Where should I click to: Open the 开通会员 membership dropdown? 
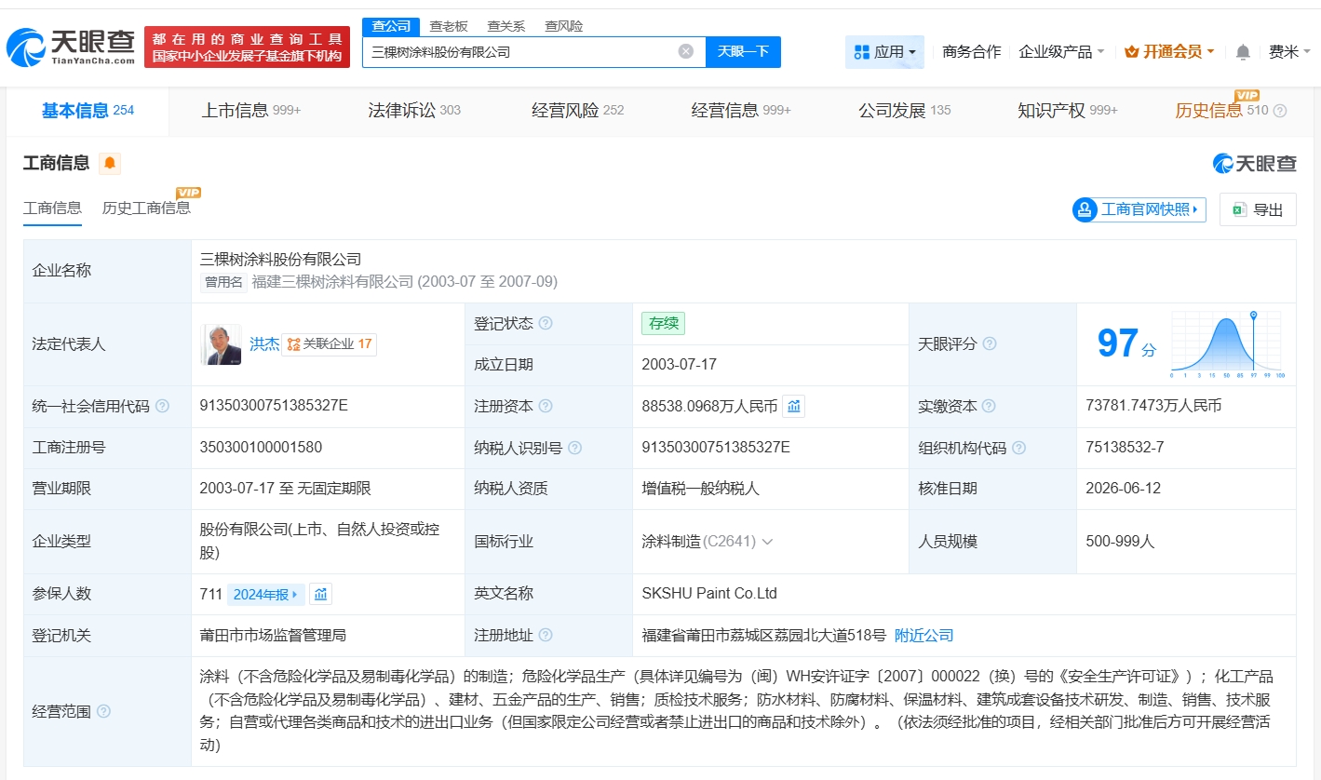click(1169, 52)
